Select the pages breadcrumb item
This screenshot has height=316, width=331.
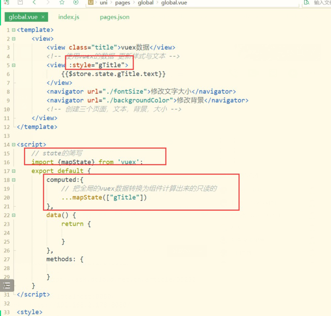123,3
